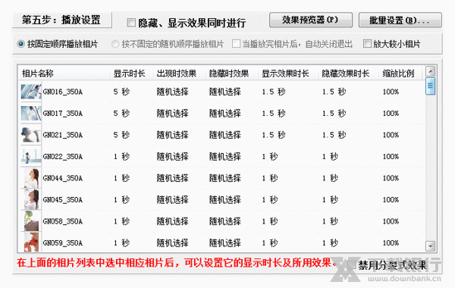455x288 pixels.
Task: Select thumbnail of GN059_350A
Action: pyautogui.click(x=31, y=243)
